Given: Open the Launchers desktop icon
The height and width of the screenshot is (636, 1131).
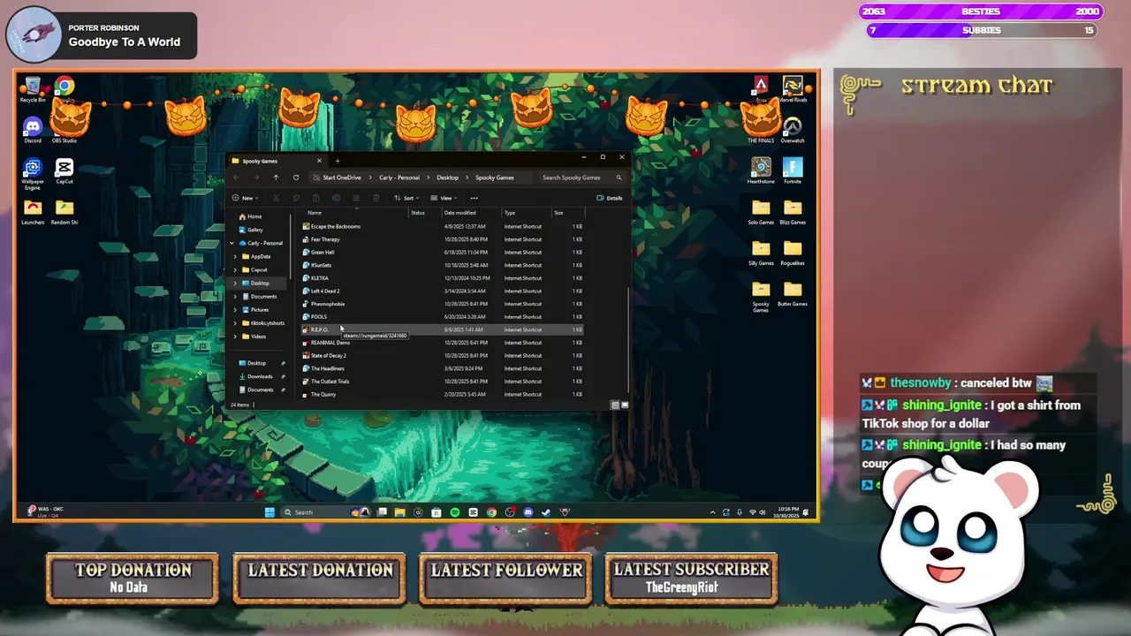Looking at the screenshot, I should pos(33,212).
